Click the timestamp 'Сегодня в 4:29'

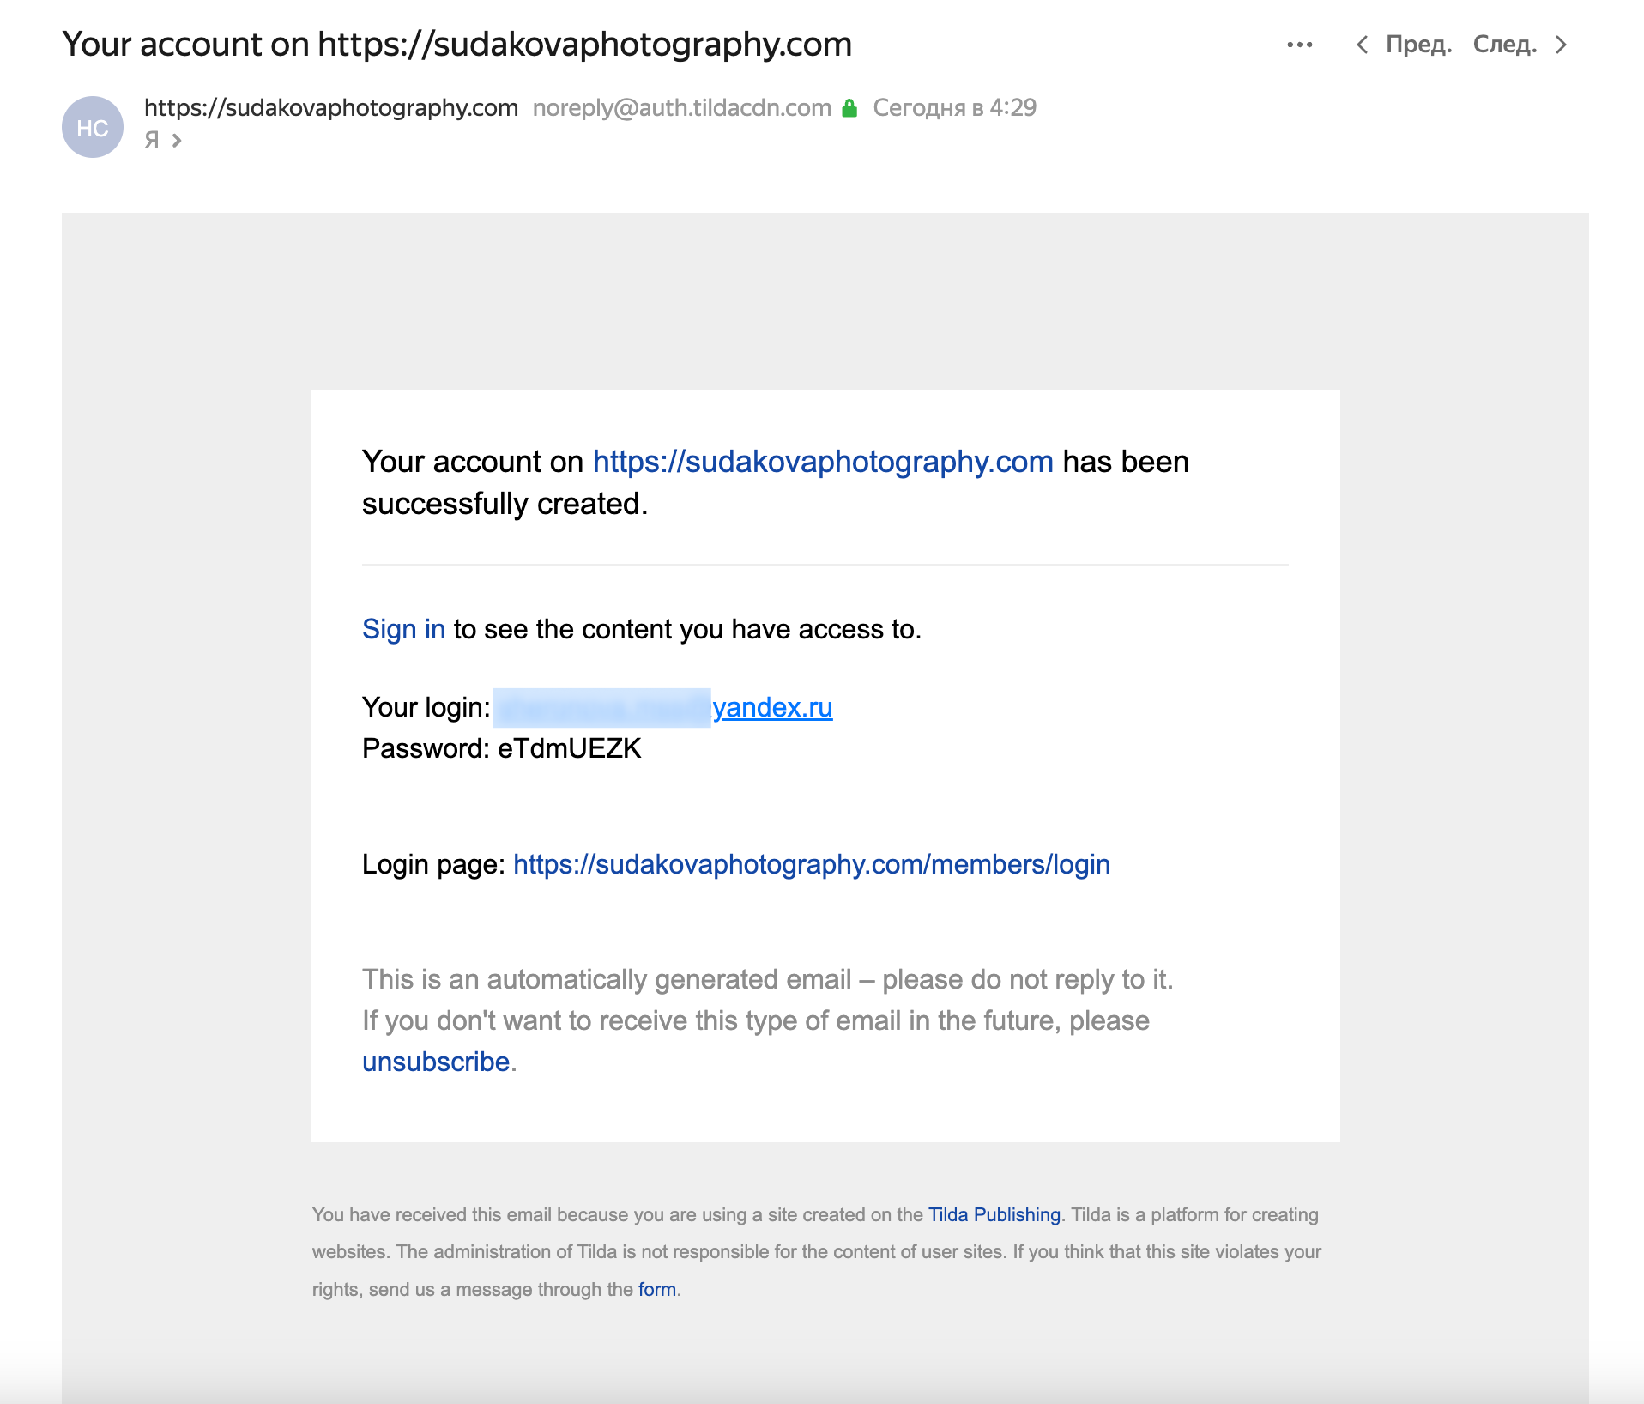tap(954, 108)
